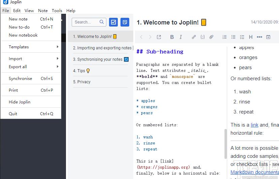This screenshot has width=279, height=179.
Task: Open the Help menu
Action: (71, 11)
